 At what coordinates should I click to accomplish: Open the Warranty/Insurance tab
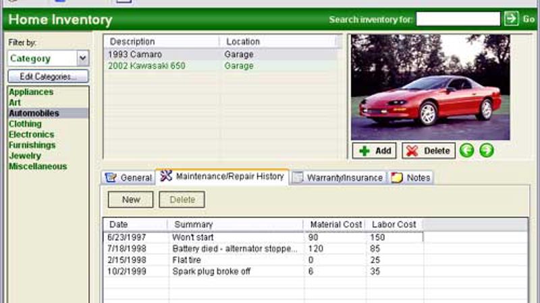[x=338, y=178]
